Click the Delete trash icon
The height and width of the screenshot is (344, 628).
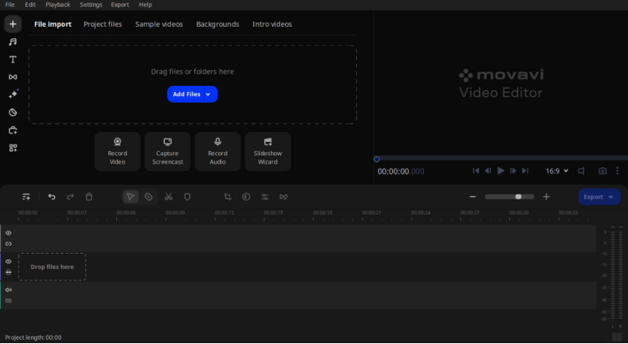(89, 197)
